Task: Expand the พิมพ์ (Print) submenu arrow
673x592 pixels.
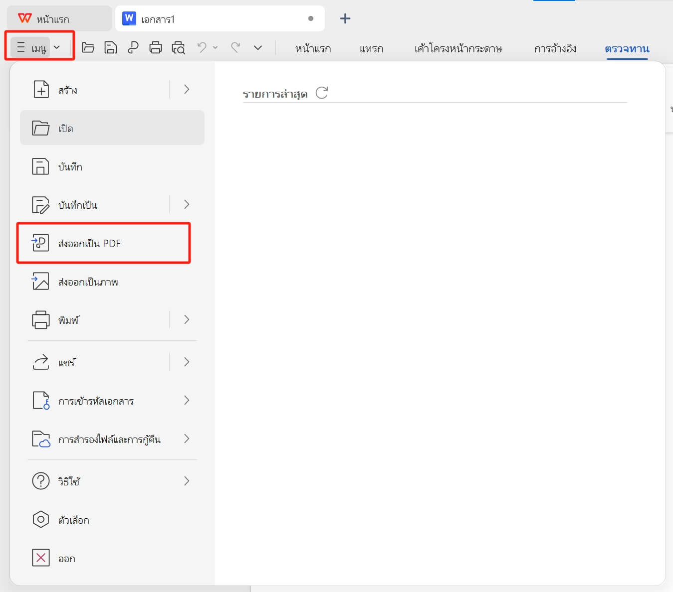Action: coord(187,319)
